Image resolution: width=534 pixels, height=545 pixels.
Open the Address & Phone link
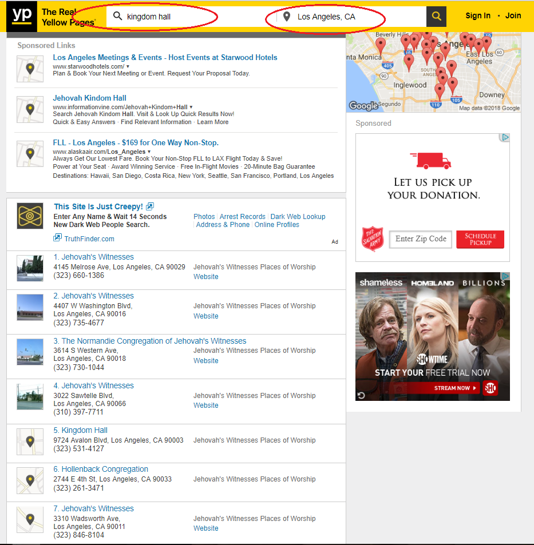tap(223, 225)
